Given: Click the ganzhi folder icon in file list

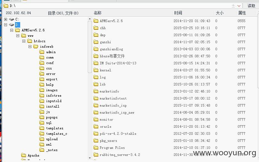Looking at the screenshot, I should pos(96,42).
